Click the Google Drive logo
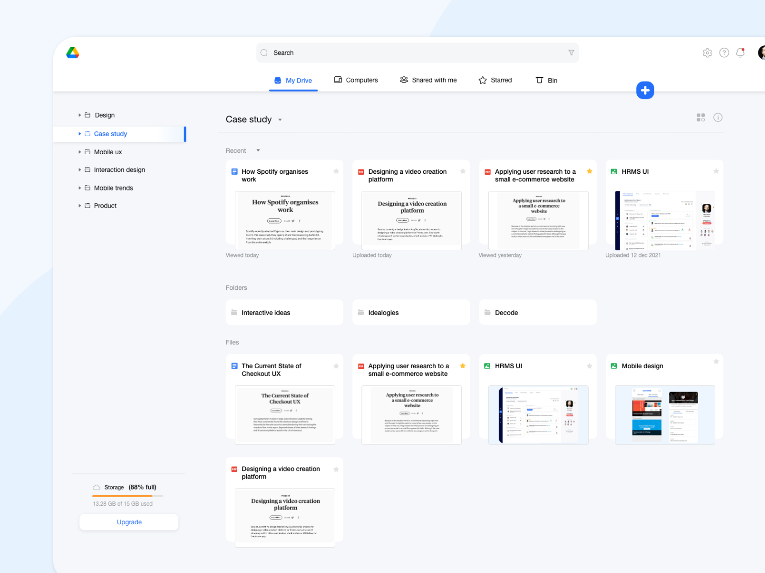 pyautogui.click(x=72, y=53)
